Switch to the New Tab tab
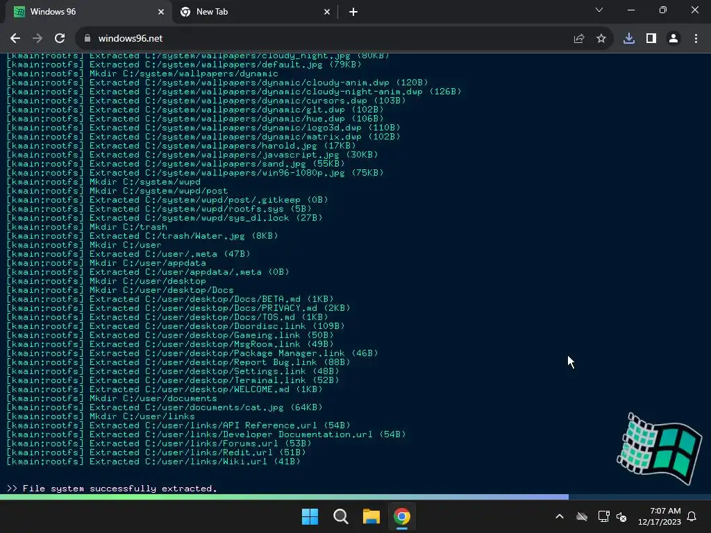The image size is (711, 533). point(254,12)
